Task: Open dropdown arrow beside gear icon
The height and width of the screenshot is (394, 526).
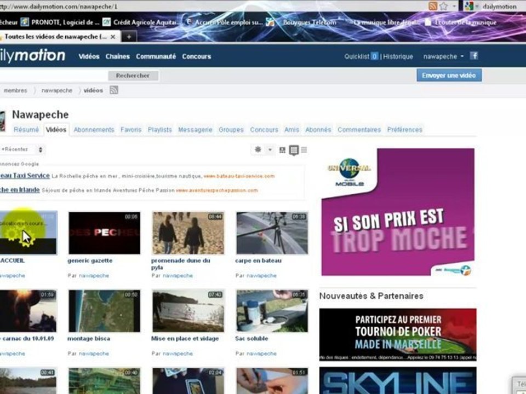Action: click(x=270, y=150)
